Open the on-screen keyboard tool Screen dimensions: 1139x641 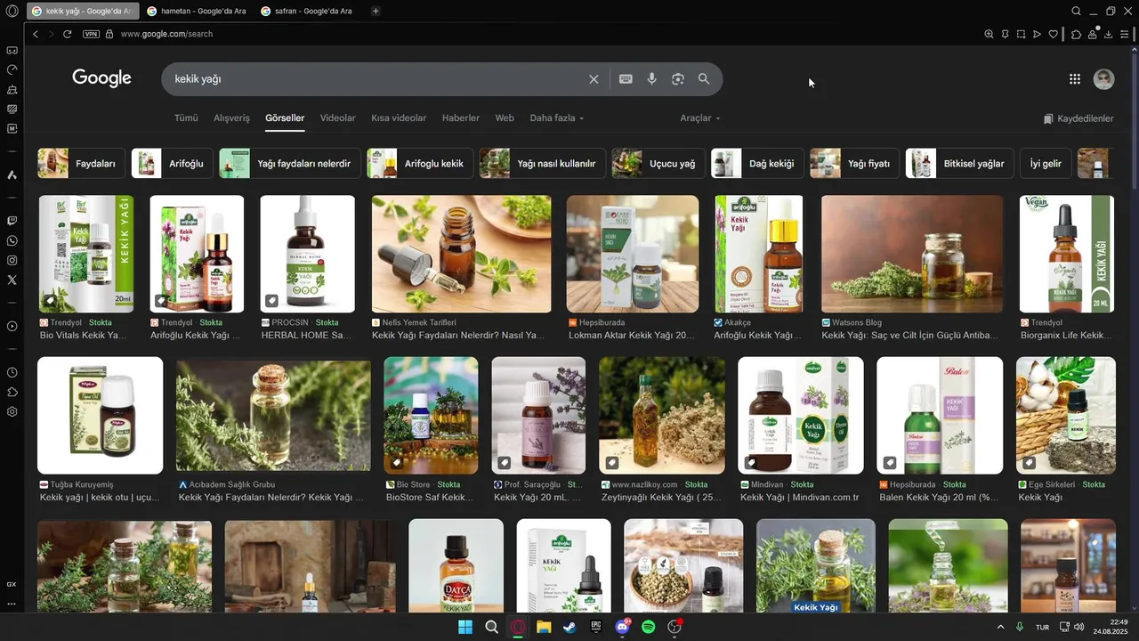pyautogui.click(x=626, y=79)
